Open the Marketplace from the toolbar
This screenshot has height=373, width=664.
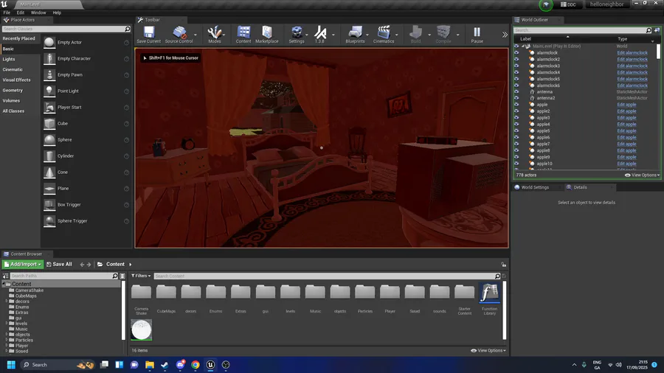click(x=267, y=32)
